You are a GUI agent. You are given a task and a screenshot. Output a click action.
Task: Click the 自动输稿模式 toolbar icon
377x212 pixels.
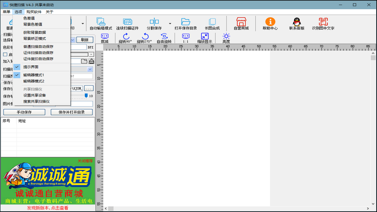click(101, 22)
